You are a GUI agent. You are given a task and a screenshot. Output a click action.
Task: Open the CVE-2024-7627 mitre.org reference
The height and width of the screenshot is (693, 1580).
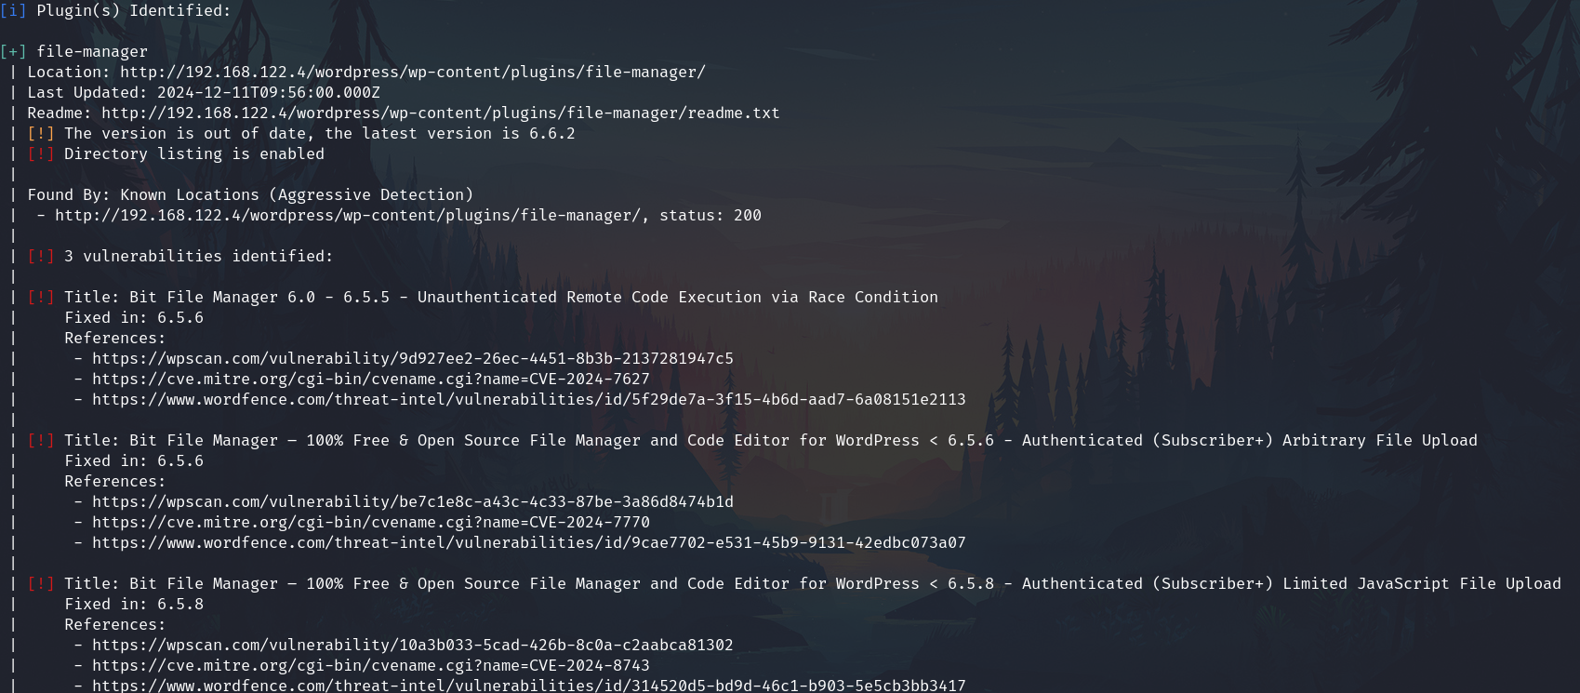370,380
